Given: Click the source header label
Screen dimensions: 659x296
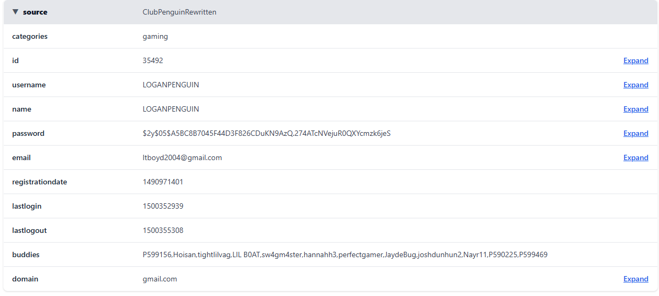Looking at the screenshot, I should 35,12.
